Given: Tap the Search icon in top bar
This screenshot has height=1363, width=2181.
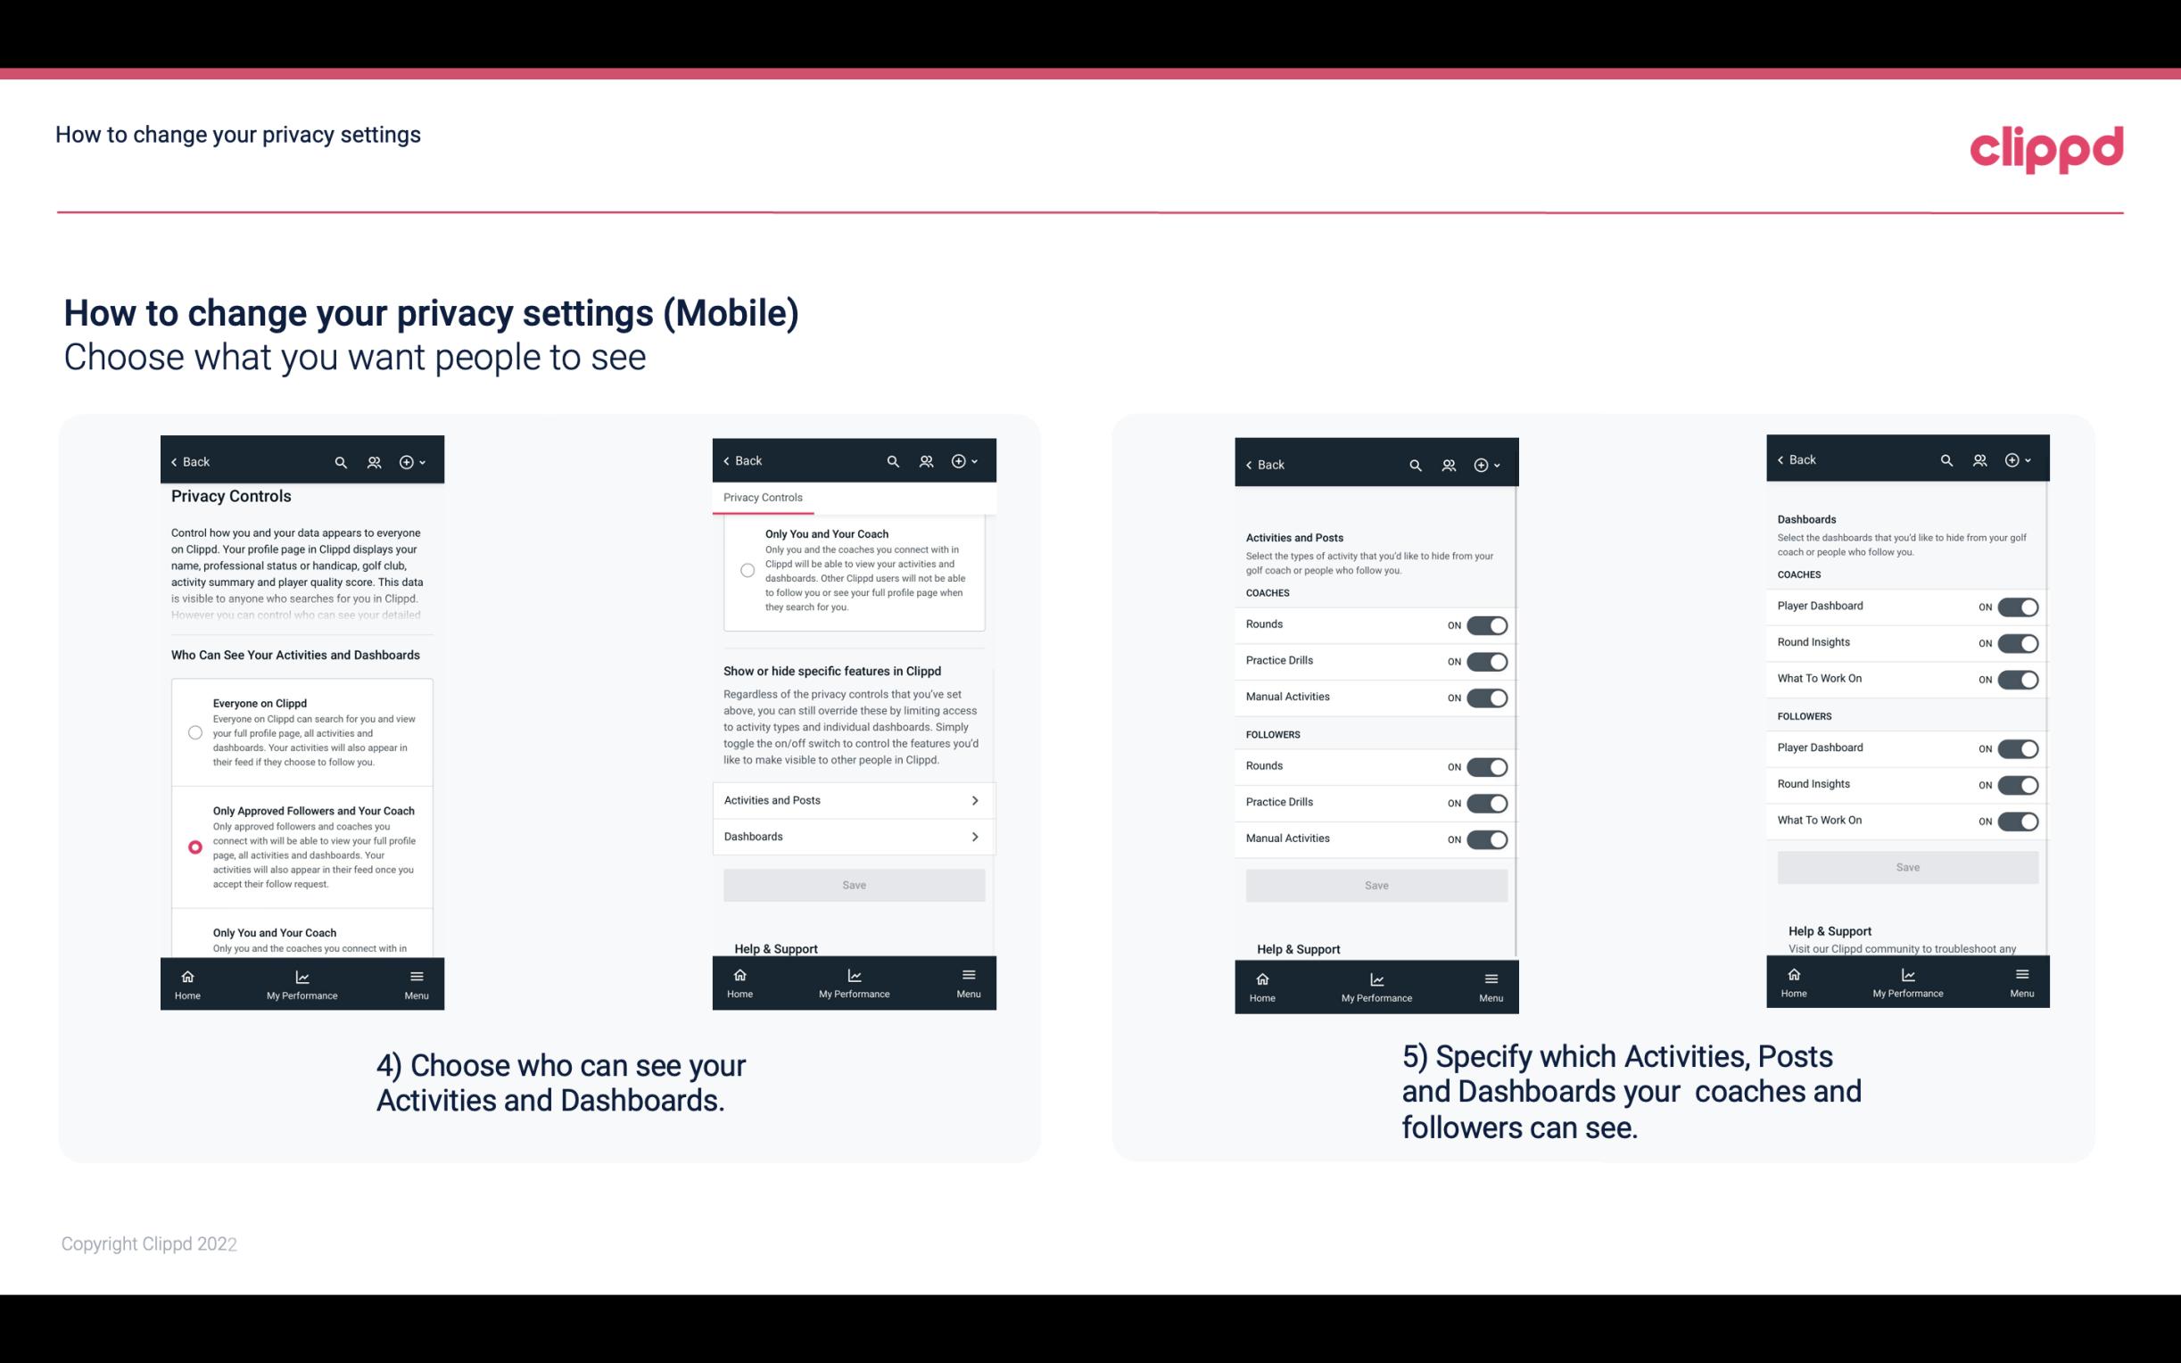Looking at the screenshot, I should (x=341, y=460).
